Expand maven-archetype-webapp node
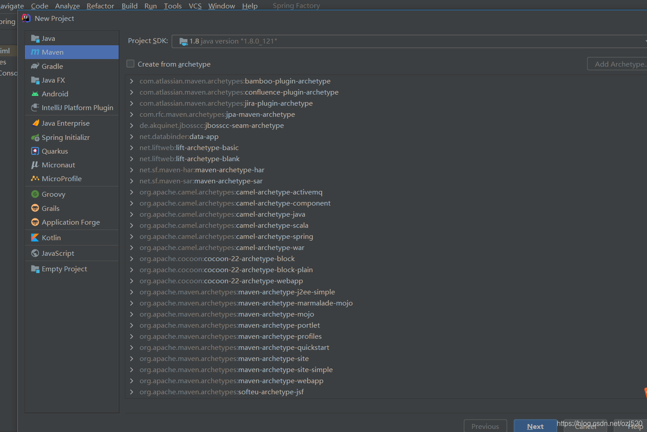The height and width of the screenshot is (432, 647). tap(132, 381)
